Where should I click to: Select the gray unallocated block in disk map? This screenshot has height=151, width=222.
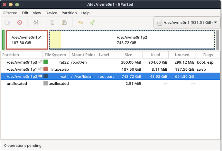217,40
